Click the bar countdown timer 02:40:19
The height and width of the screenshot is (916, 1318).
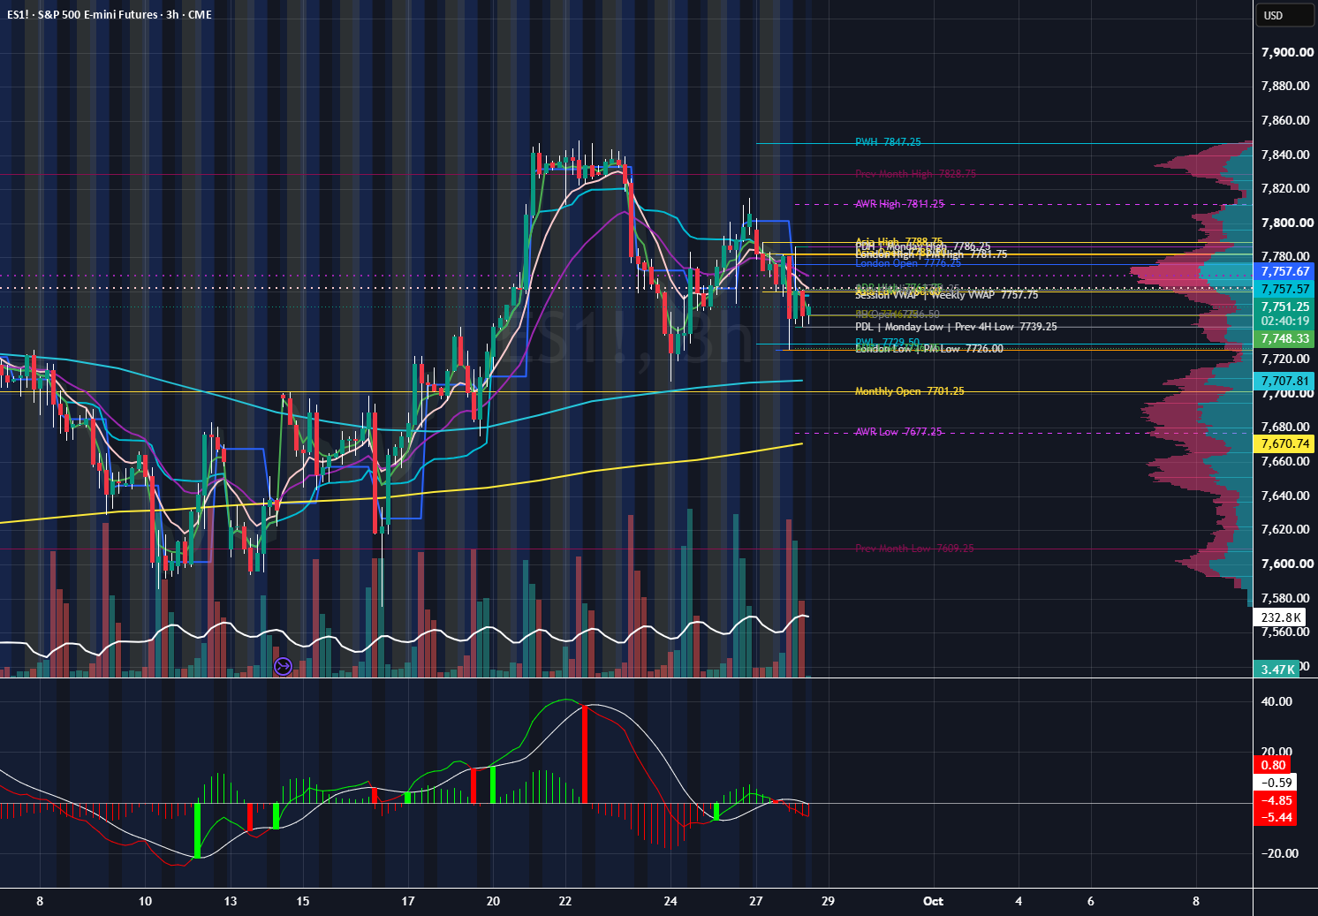click(x=1284, y=322)
